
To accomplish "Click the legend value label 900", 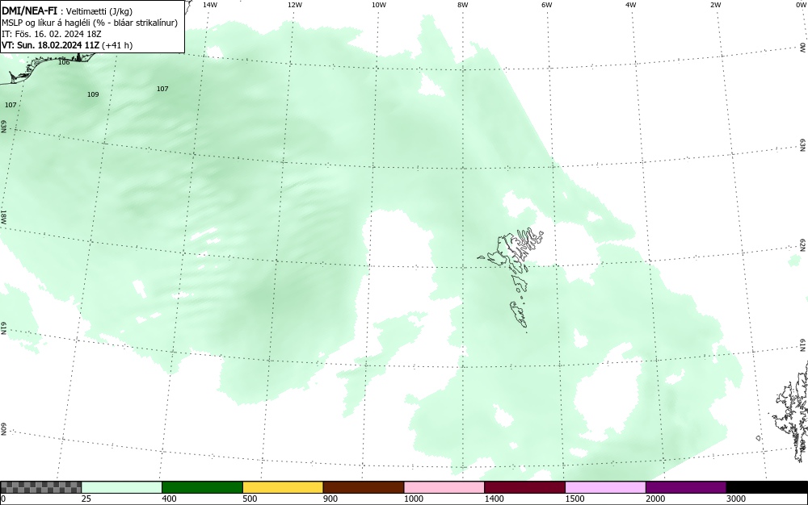I will point(330,499).
